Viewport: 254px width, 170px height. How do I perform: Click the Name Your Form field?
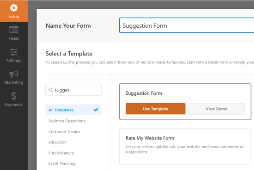(187, 25)
